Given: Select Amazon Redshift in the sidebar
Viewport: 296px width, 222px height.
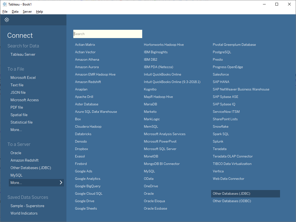Looking at the screenshot, I should (25, 160).
